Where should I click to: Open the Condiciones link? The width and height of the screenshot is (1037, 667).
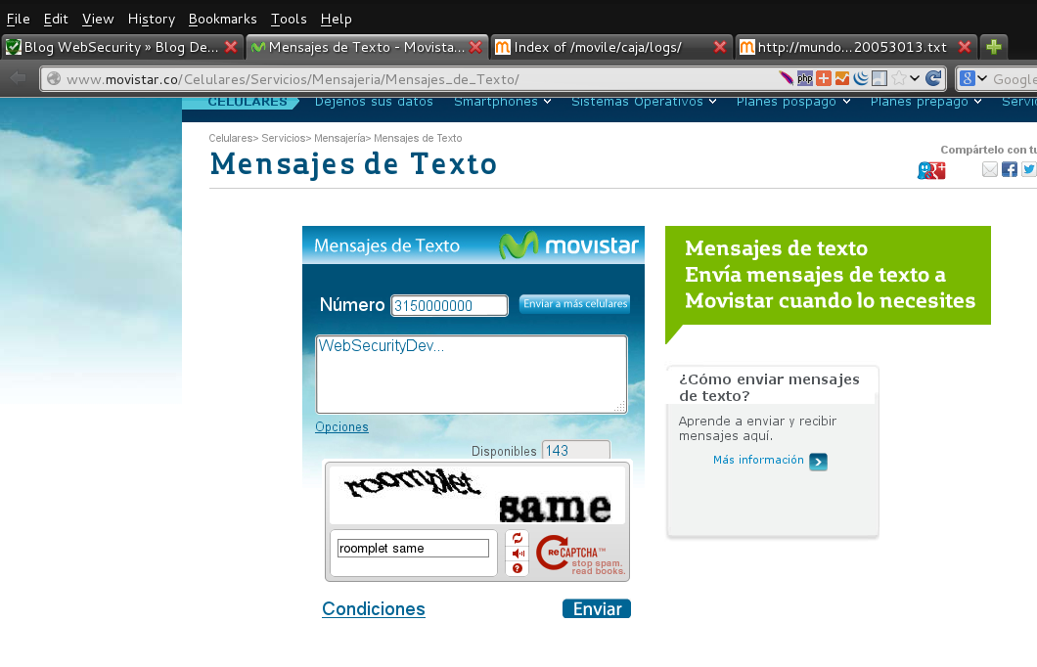coord(373,609)
